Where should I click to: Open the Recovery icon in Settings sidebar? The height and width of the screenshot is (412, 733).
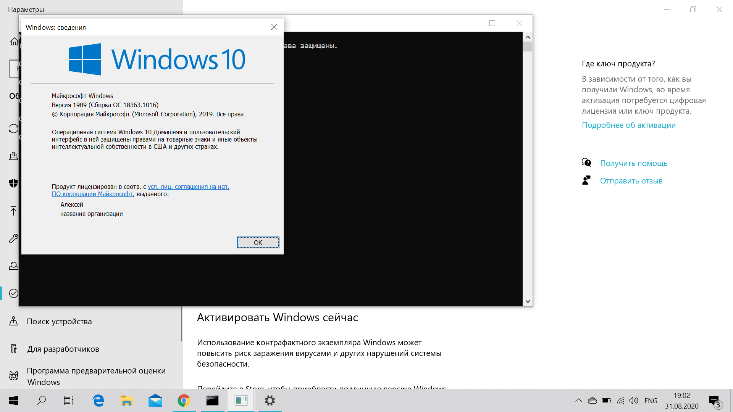(14, 266)
